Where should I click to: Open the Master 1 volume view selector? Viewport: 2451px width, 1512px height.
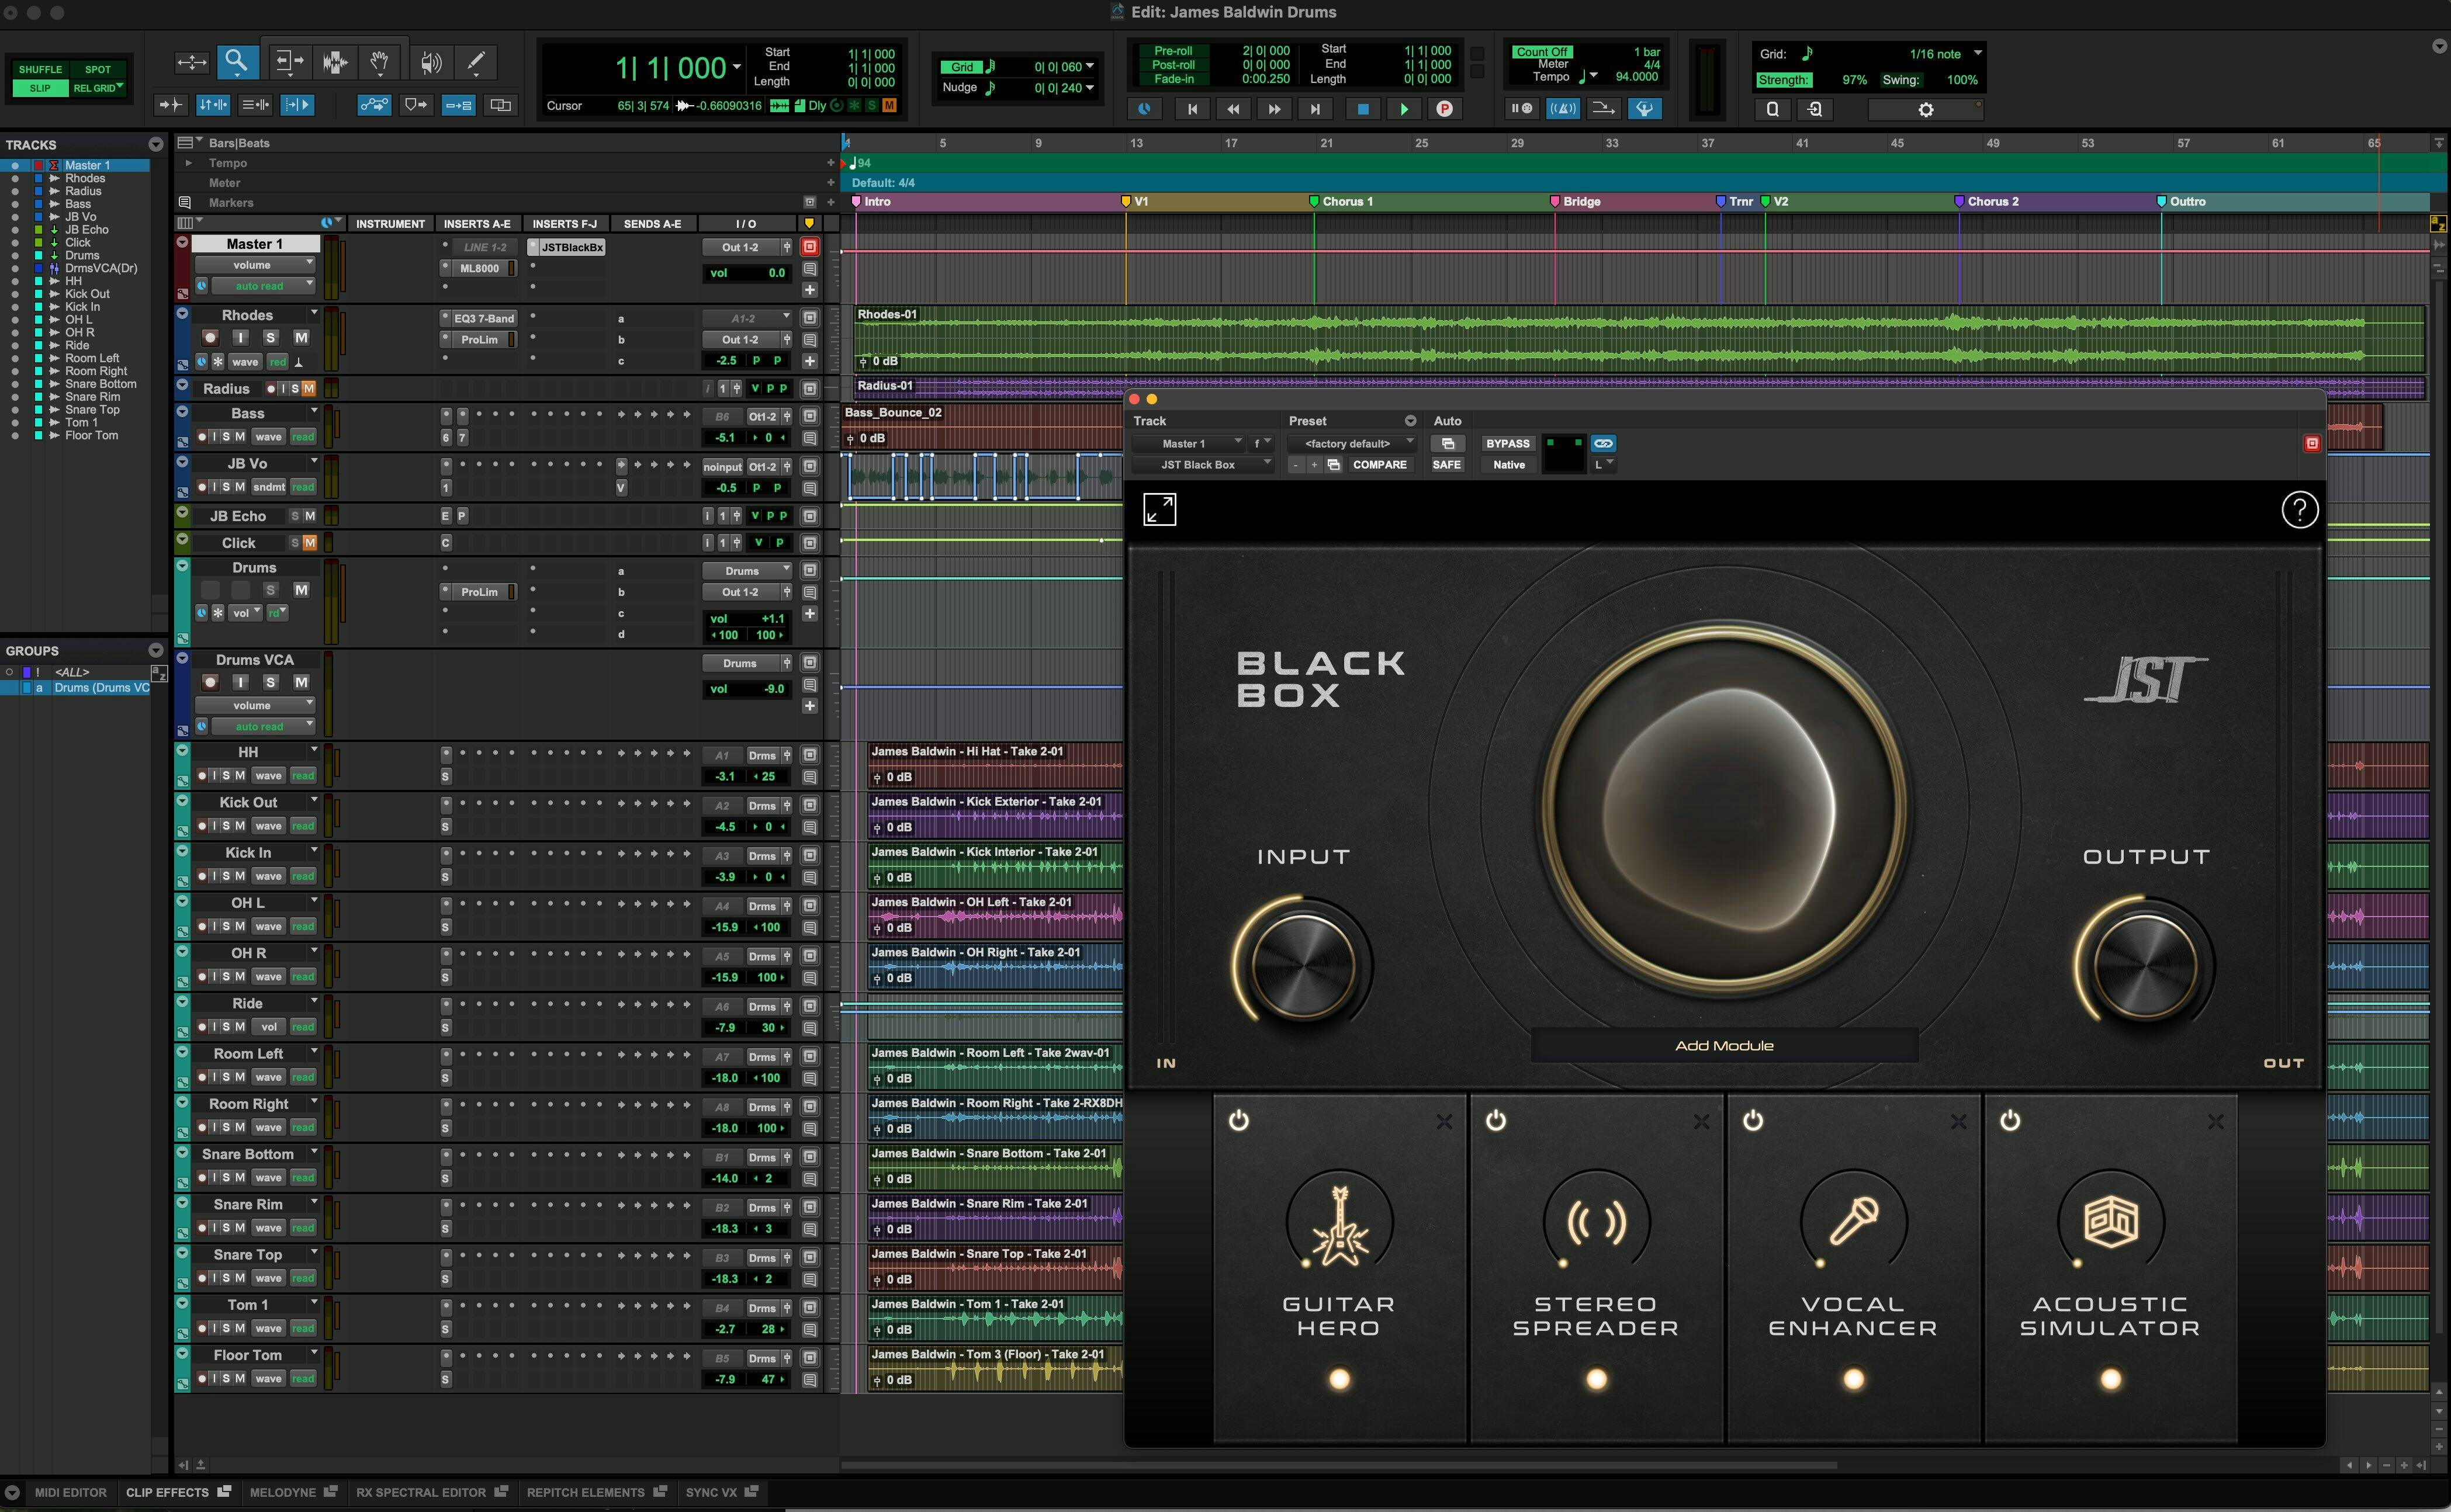point(255,265)
